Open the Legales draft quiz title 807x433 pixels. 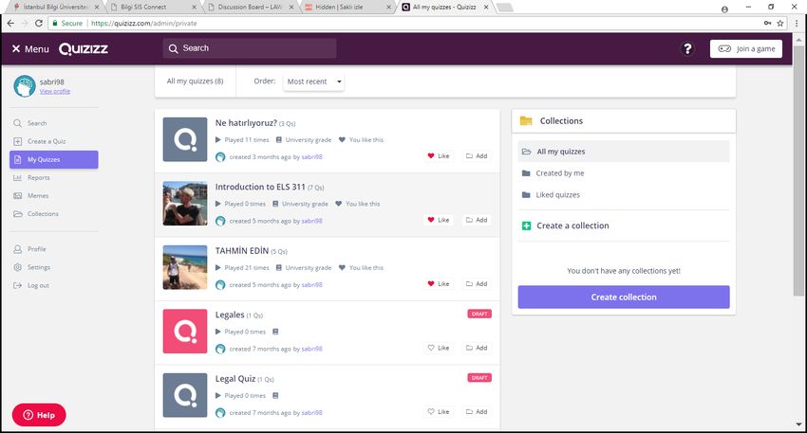(230, 315)
